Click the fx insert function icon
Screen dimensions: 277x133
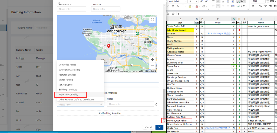[173, 14]
